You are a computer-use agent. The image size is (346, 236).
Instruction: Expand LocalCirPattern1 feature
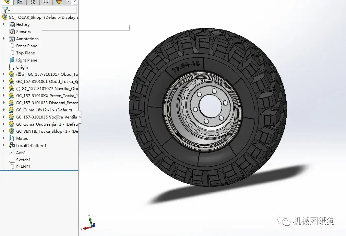coord(4,145)
